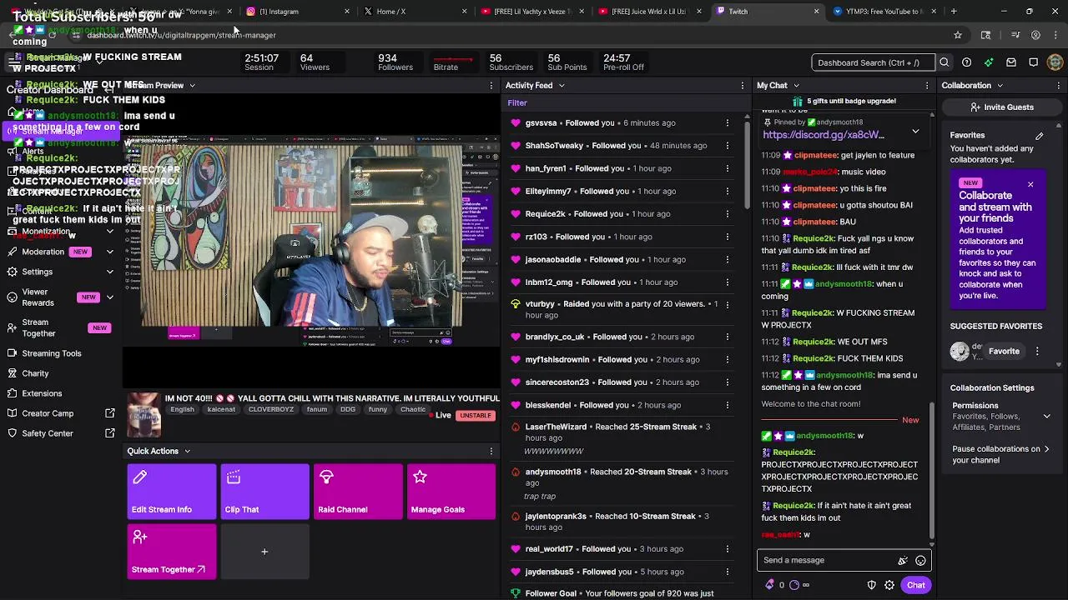Open the celebration party popper icon in chat
1068x600 pixels.
[x=902, y=561]
